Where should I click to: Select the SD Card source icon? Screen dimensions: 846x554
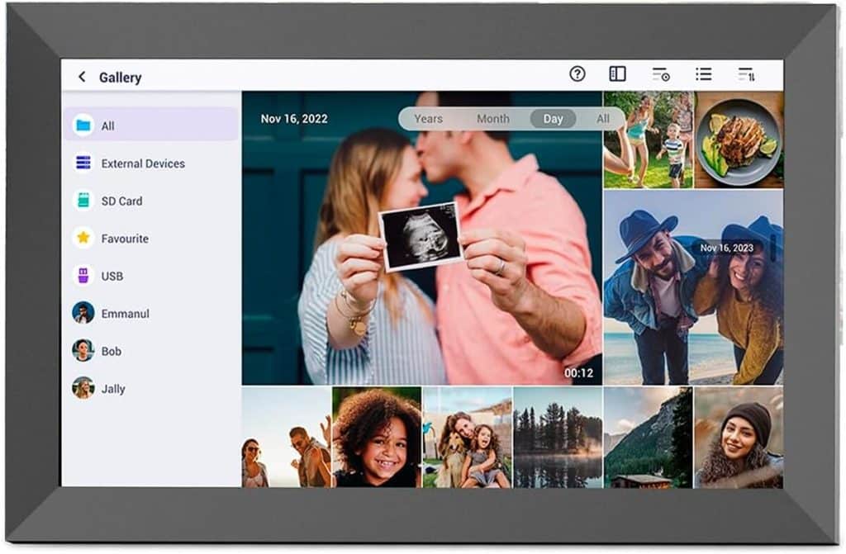pos(83,201)
